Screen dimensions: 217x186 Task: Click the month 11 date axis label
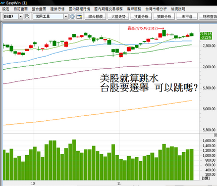(x=119, y=183)
